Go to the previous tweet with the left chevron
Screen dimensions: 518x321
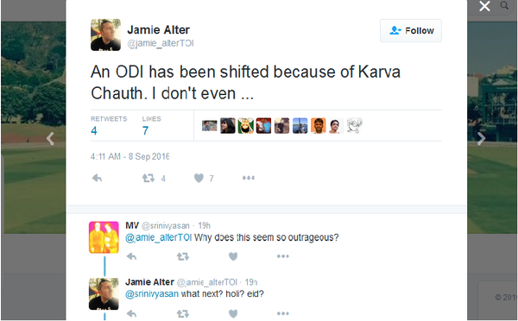pyautogui.click(x=50, y=138)
